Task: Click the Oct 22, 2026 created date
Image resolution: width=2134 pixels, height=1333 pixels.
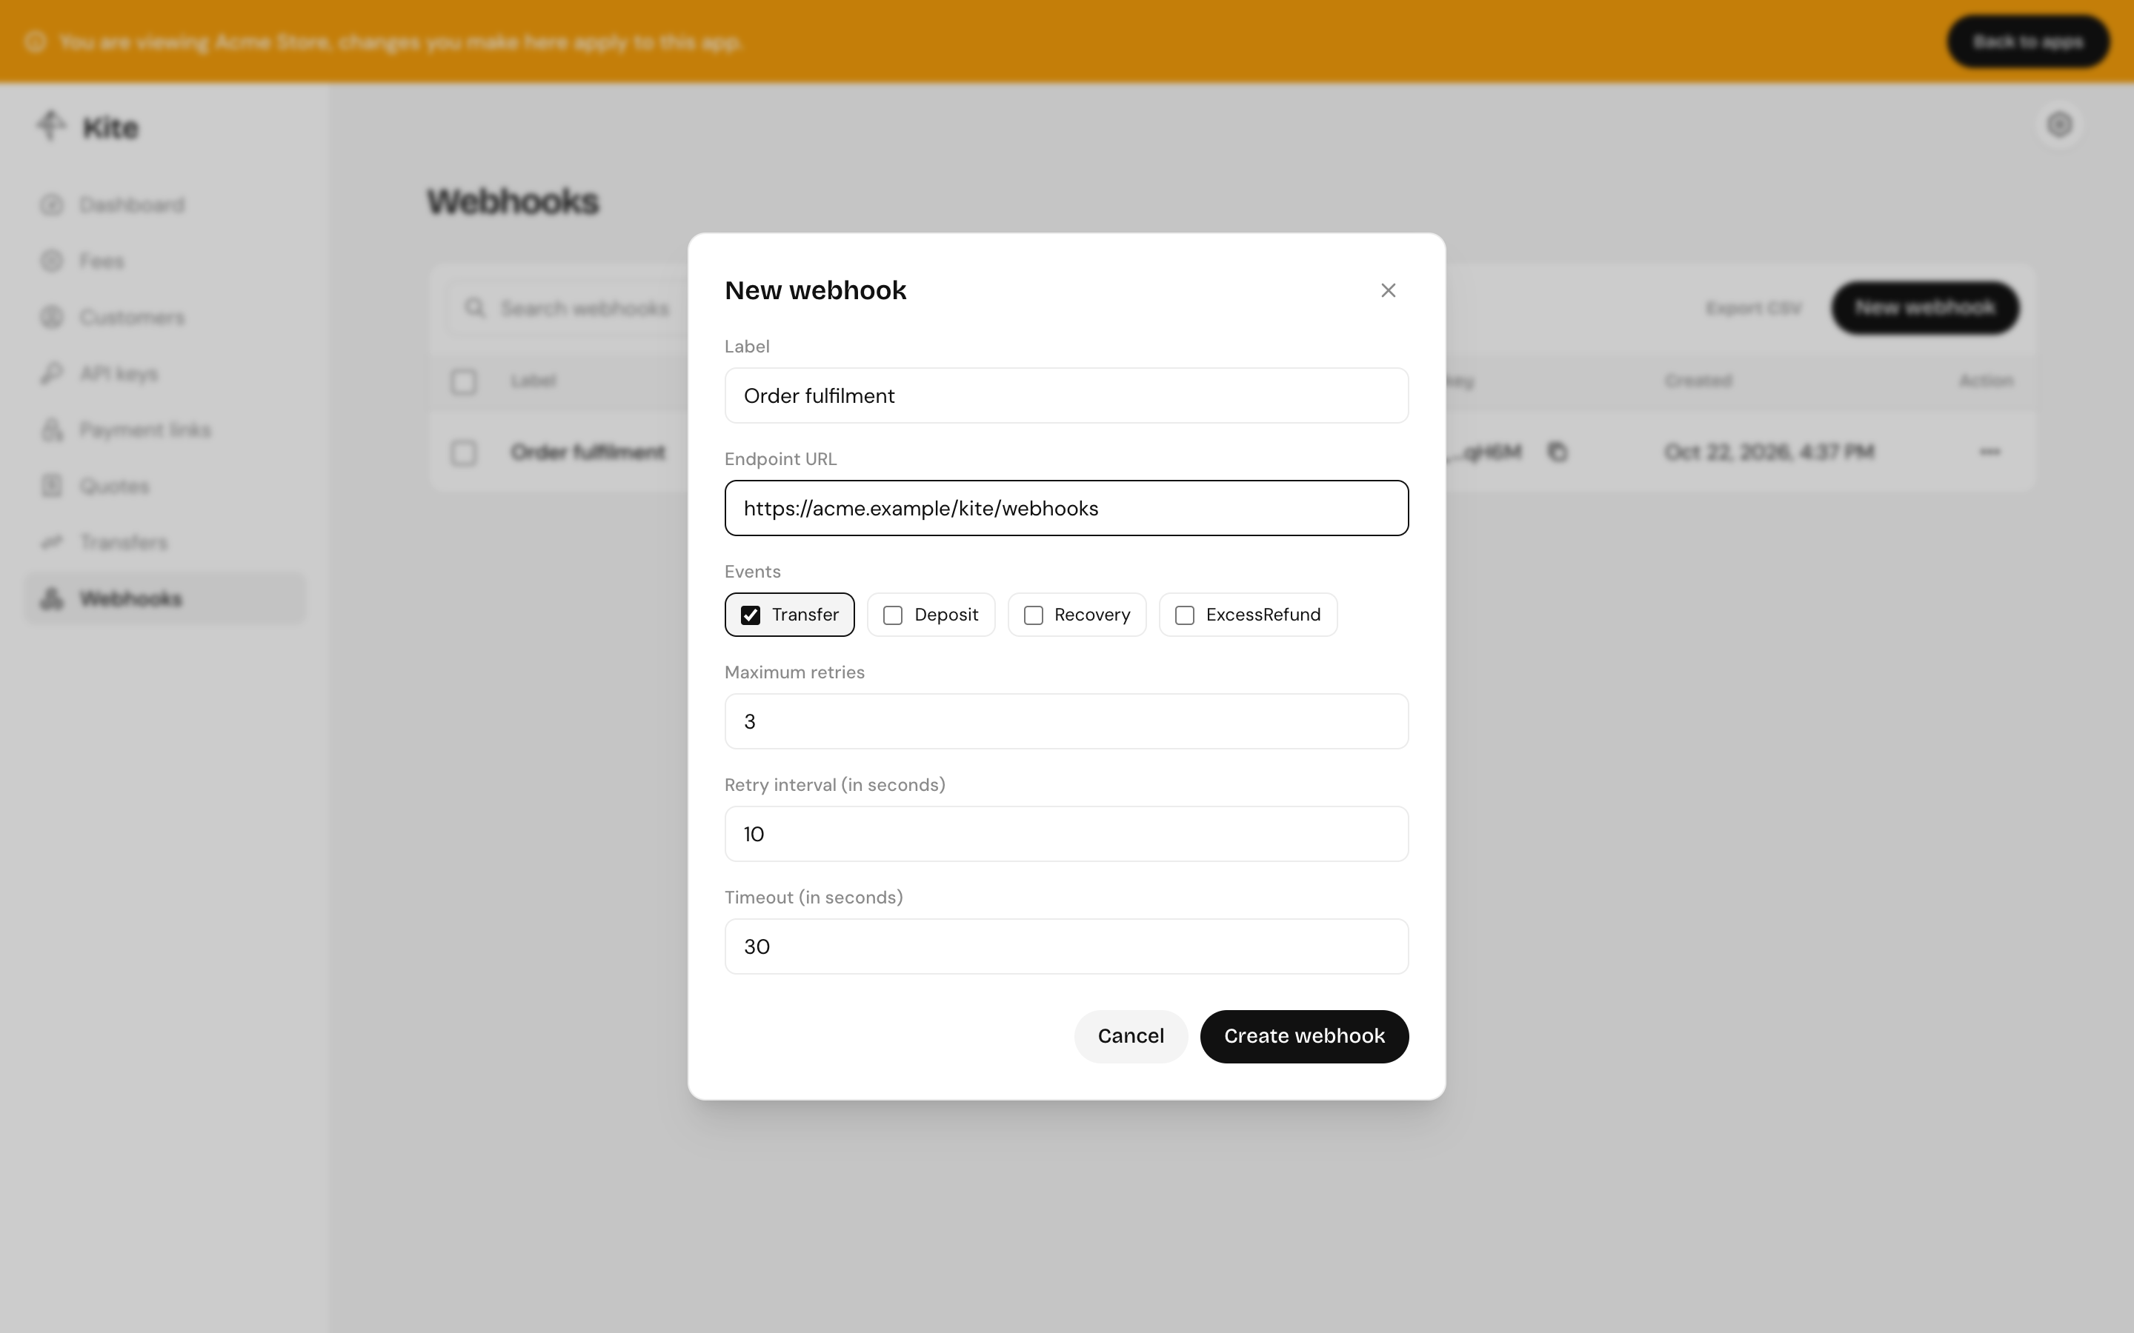Action: pyautogui.click(x=1769, y=452)
